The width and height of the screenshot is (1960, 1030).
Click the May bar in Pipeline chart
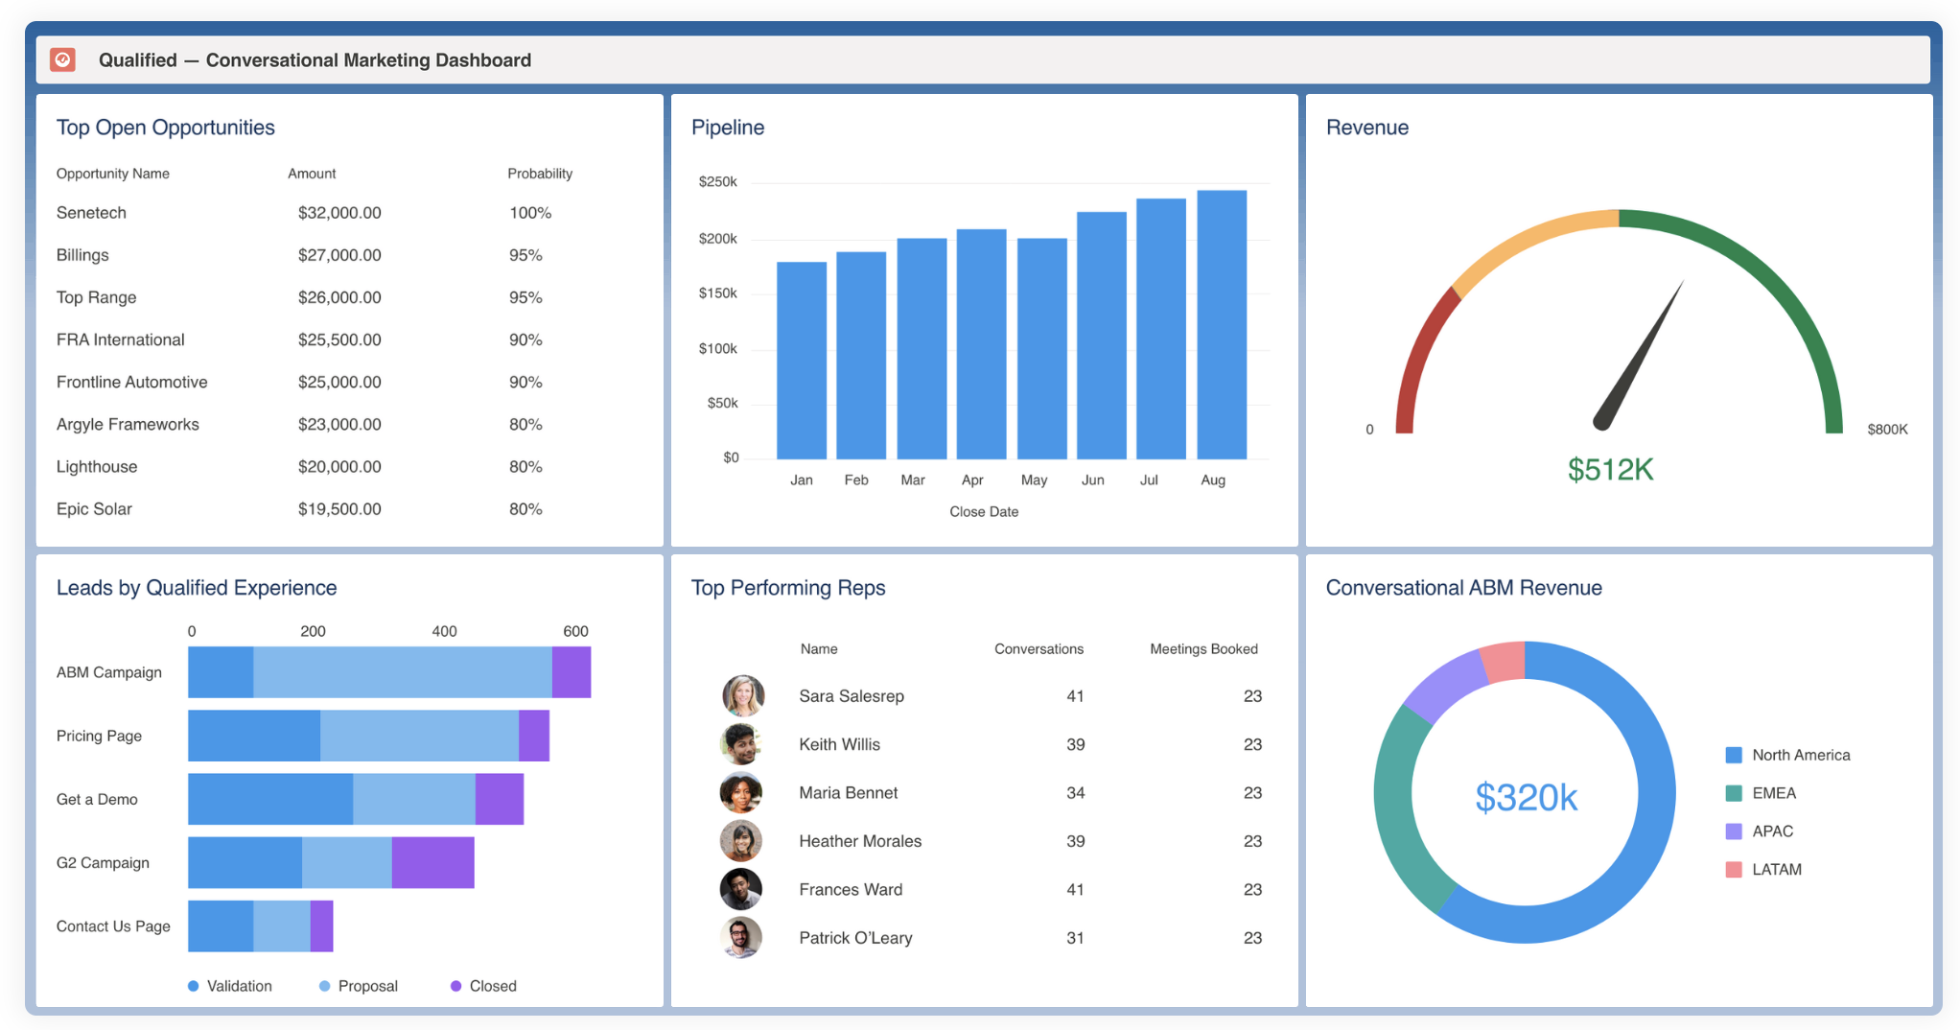[x=1042, y=349]
